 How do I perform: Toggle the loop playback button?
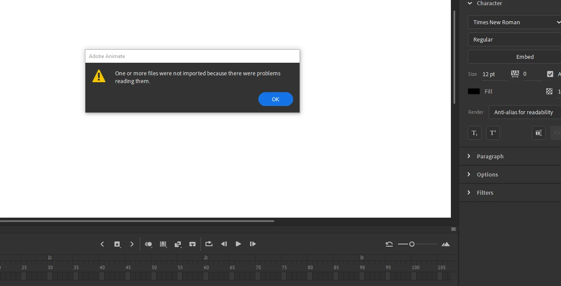(209, 244)
